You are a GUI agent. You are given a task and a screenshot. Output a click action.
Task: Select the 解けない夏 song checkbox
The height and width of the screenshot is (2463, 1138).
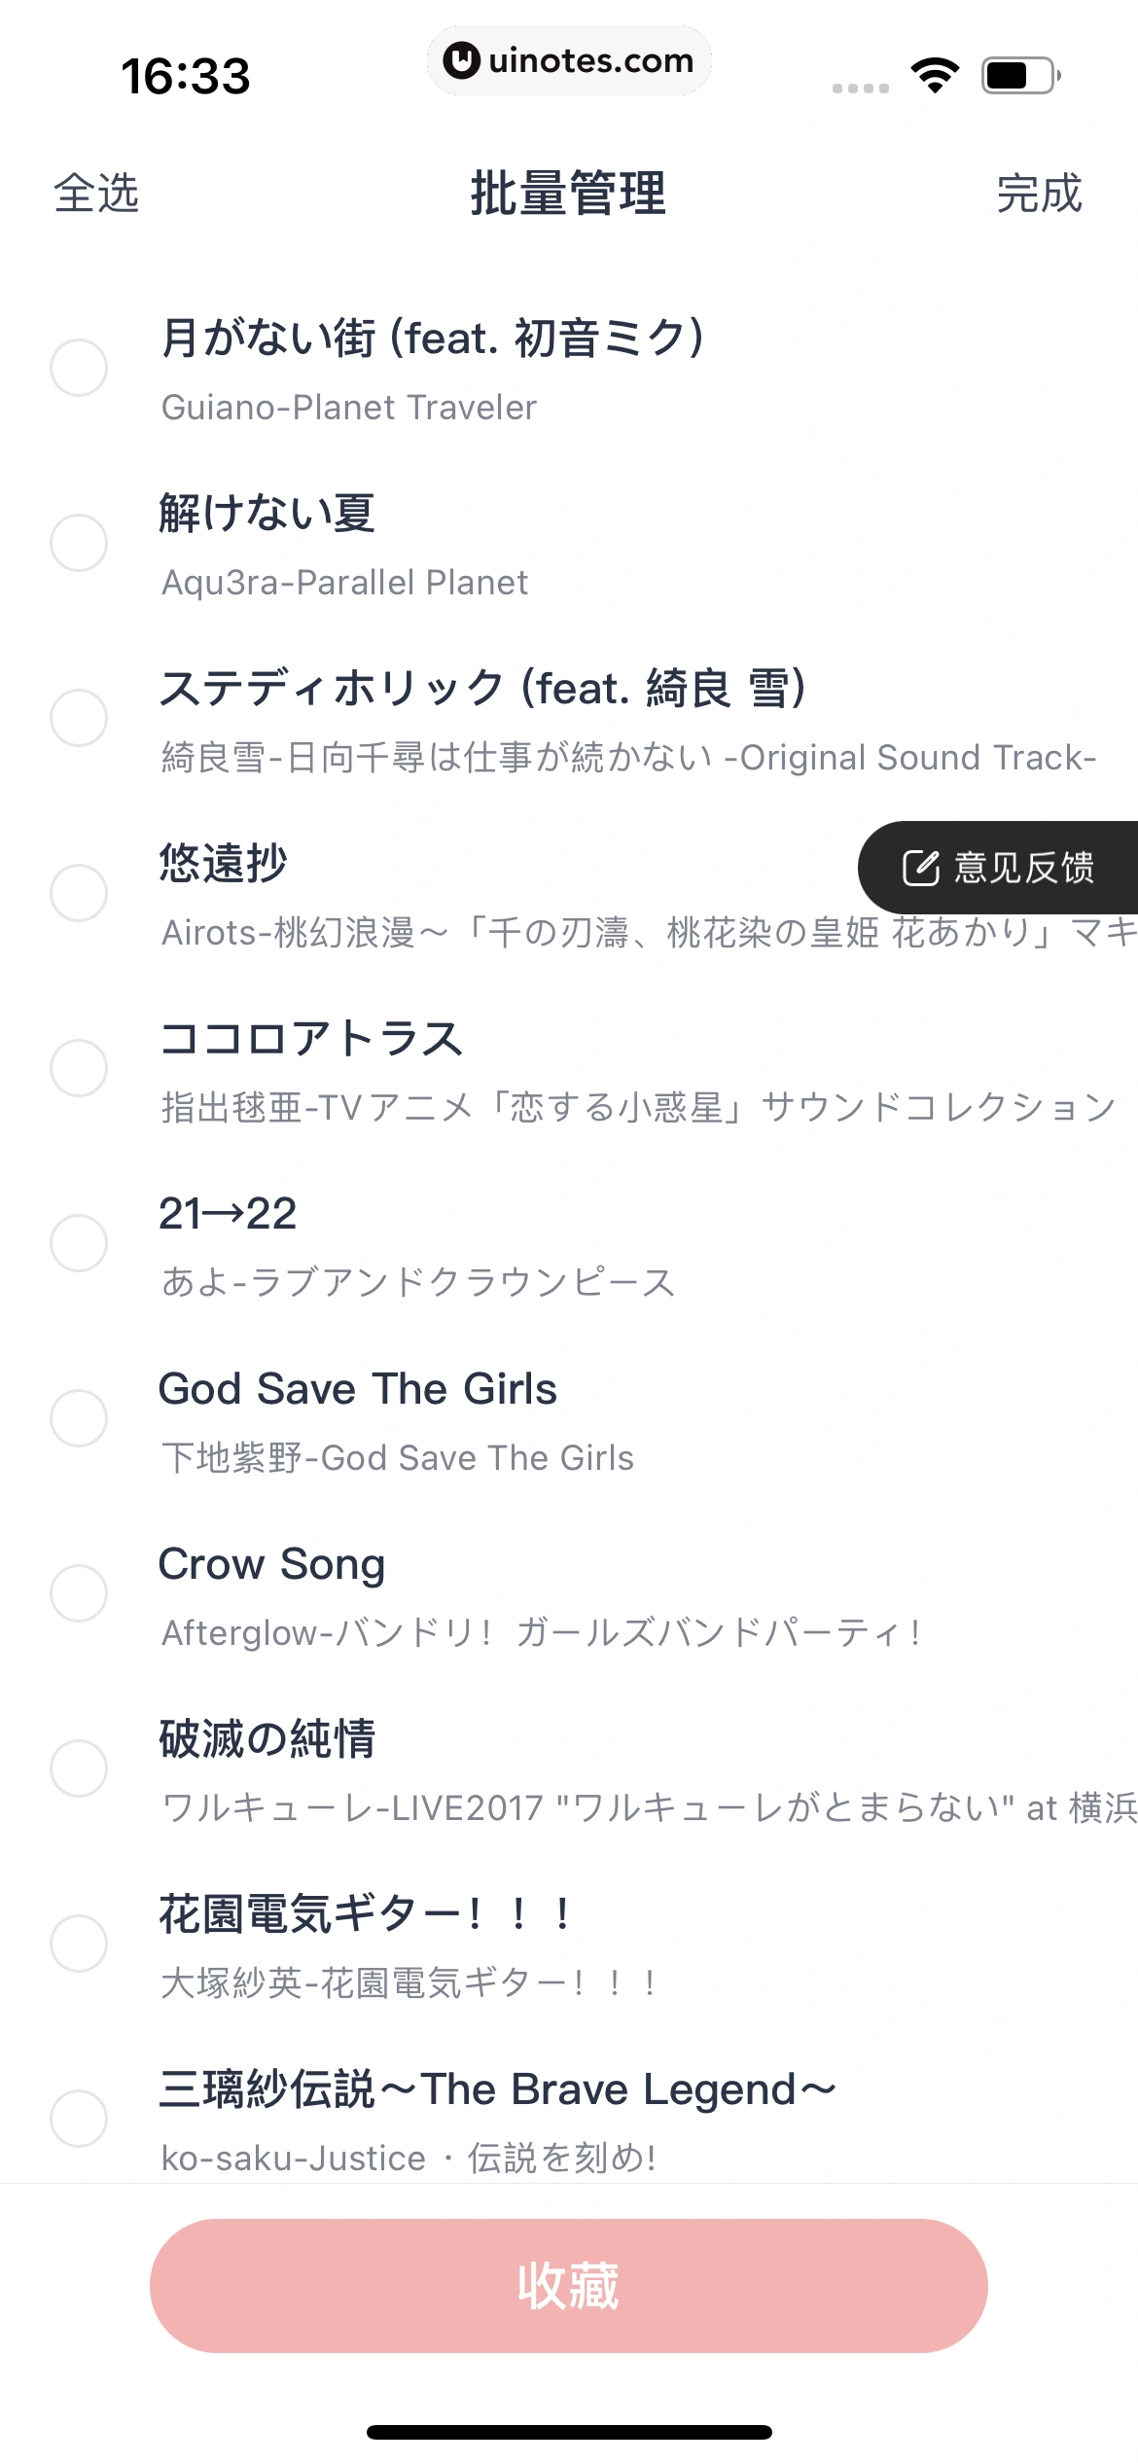pos(79,543)
